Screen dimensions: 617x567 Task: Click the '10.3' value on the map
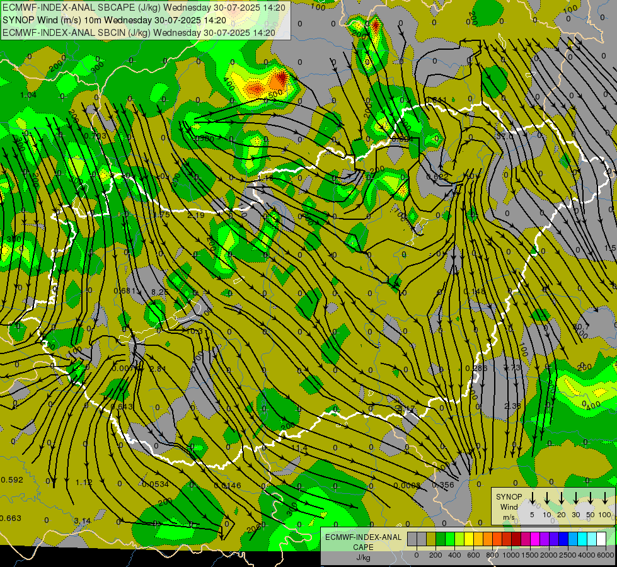point(194,331)
